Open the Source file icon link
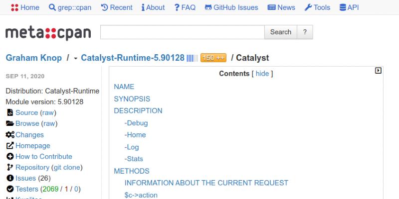 click(10, 113)
